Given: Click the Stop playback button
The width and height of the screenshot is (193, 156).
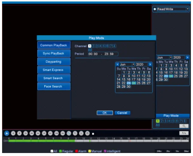Looking at the screenshot, I should (19, 133).
